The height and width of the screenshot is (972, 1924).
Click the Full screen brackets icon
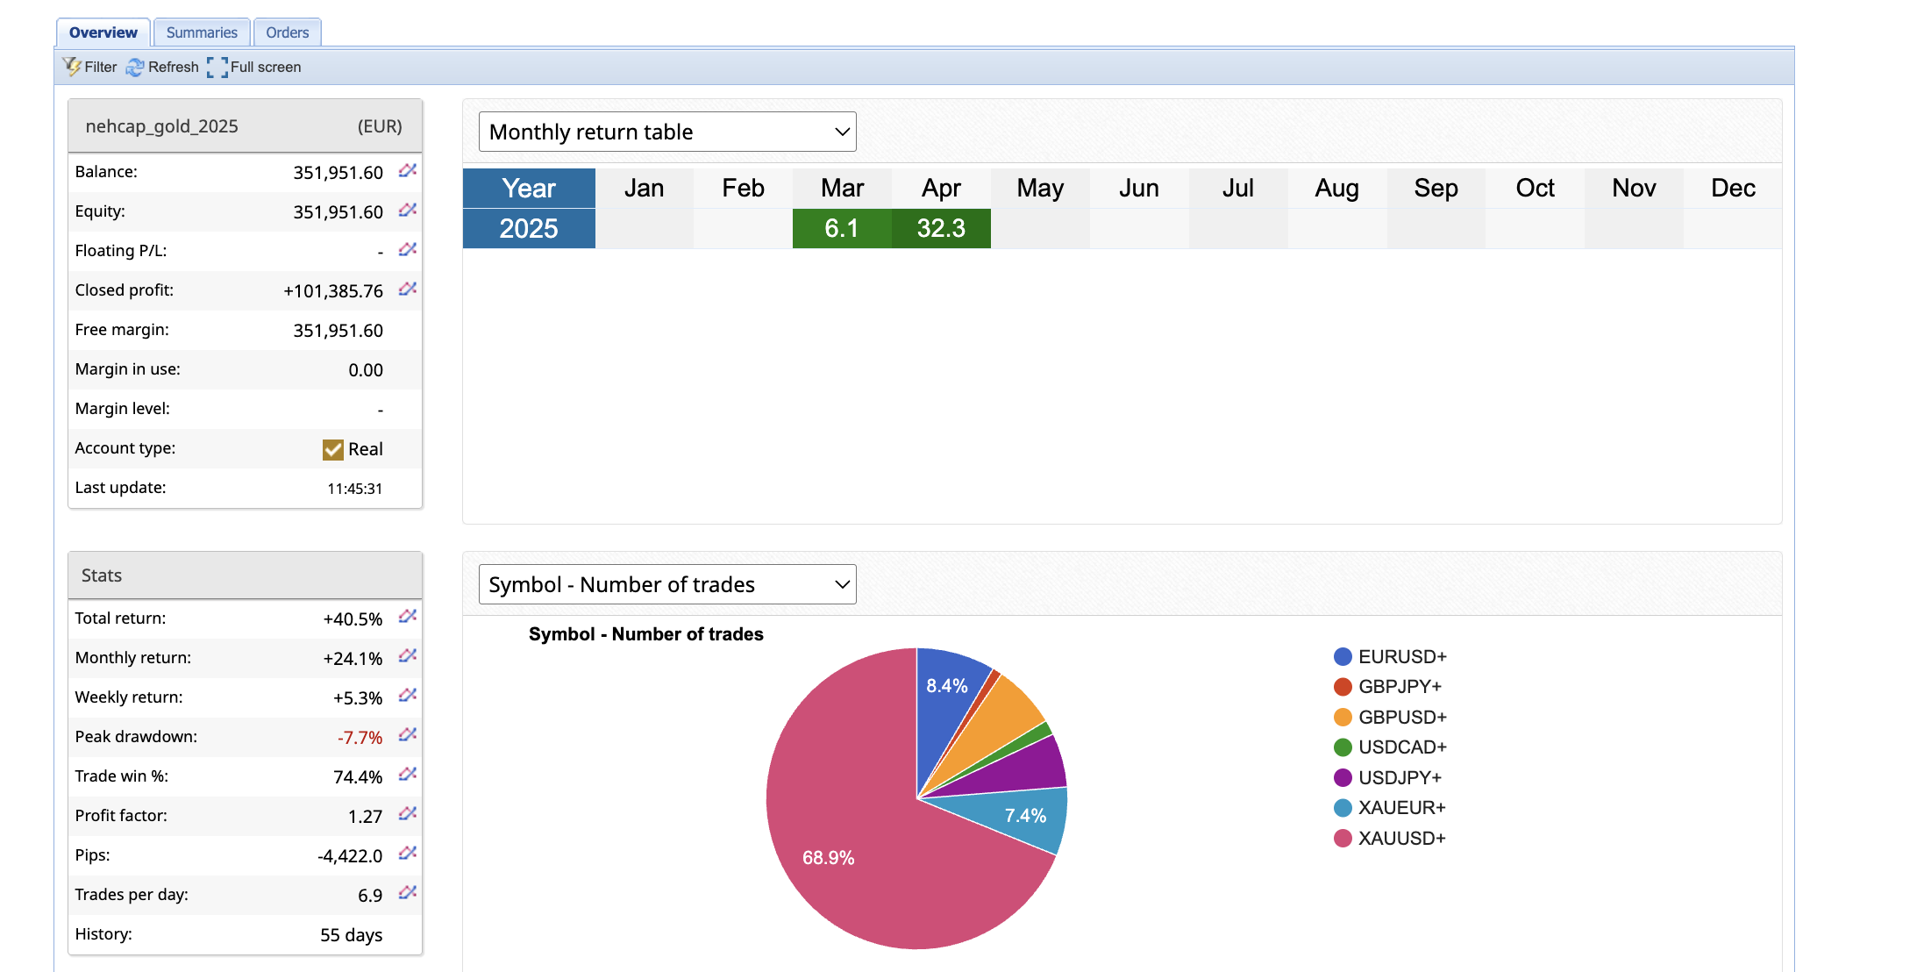click(217, 67)
